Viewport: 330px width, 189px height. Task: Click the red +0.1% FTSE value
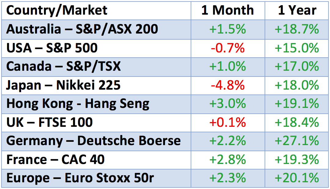pos(228,122)
